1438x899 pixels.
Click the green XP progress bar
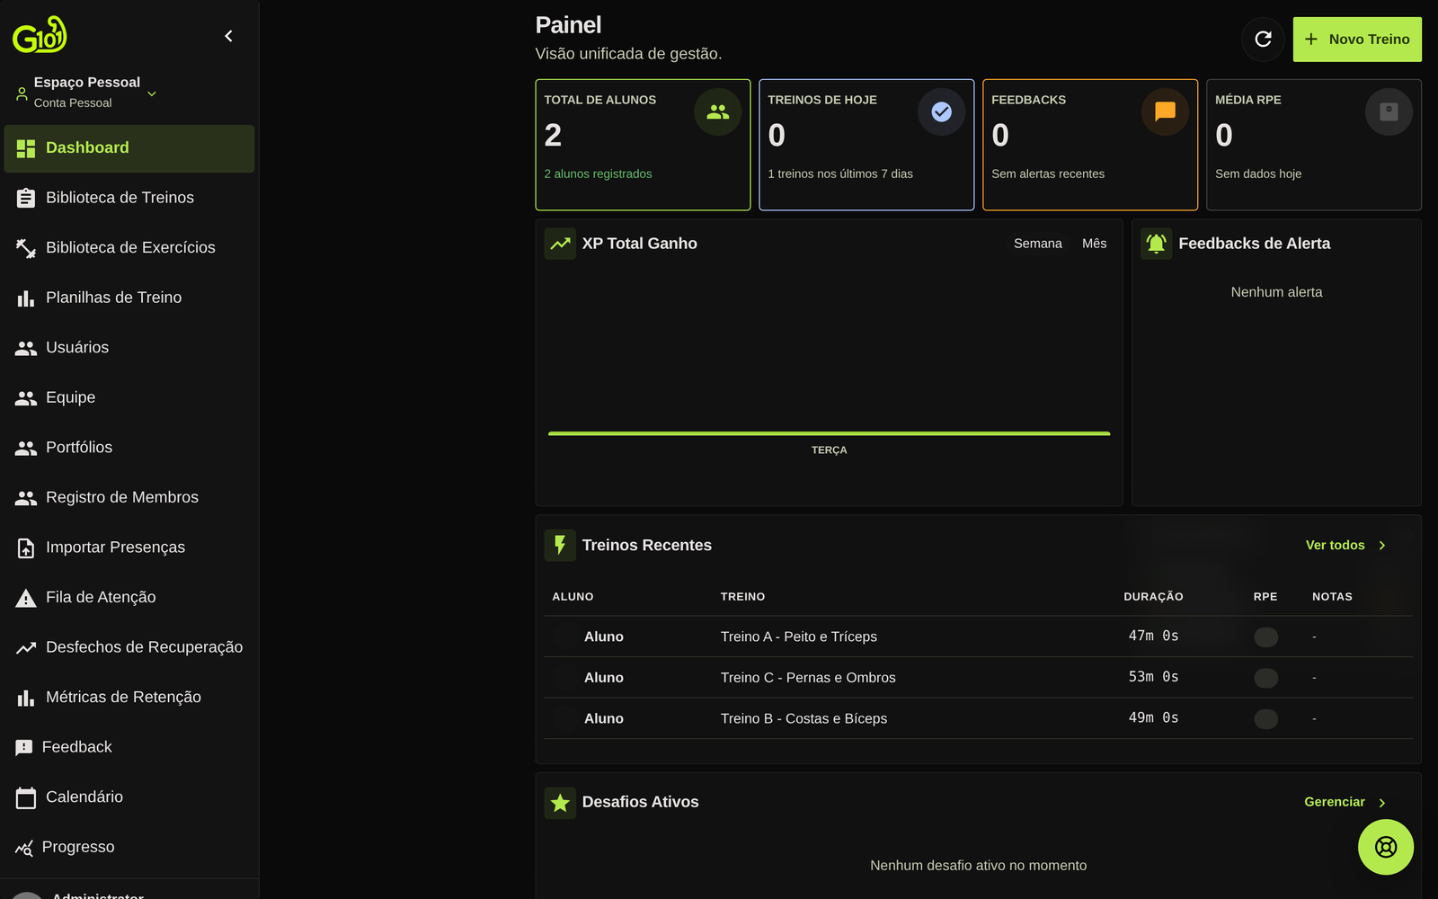coord(829,433)
